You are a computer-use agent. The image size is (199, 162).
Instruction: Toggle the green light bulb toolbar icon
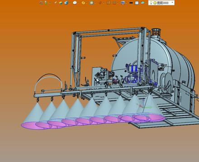coord(46,3)
